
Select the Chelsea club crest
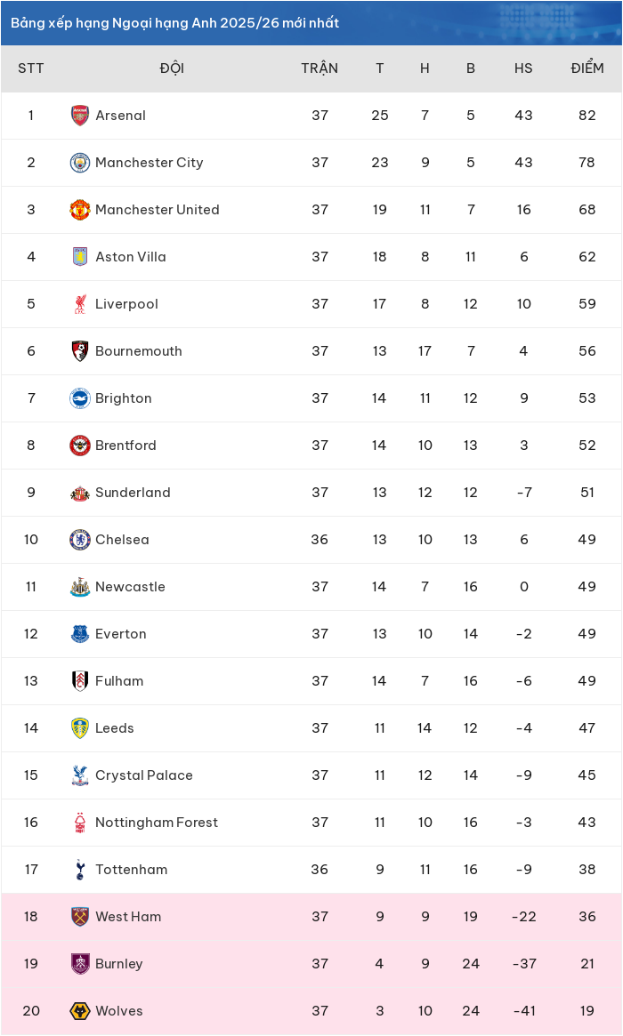(80, 540)
